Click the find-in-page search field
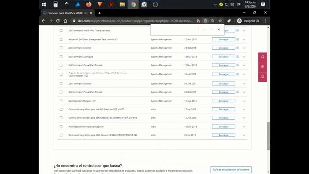The height and width of the screenshot is (174, 309). tap(175, 29)
